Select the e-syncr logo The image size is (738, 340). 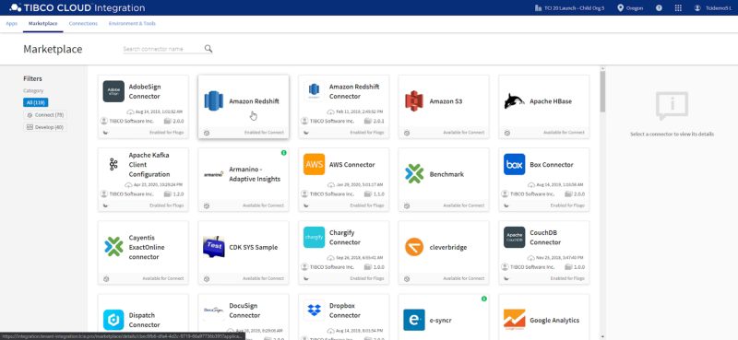point(414,320)
